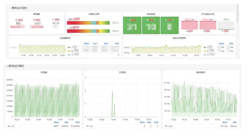Click yellow B series swatch in 交易量趋势 legend
The image size is (248, 136).
pos(69,51)
